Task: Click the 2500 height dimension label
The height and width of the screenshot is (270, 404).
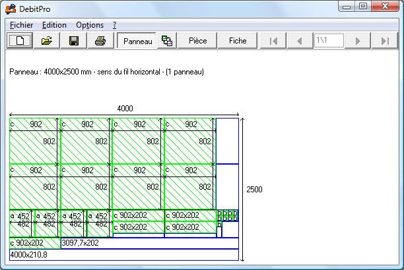Action: (x=254, y=189)
